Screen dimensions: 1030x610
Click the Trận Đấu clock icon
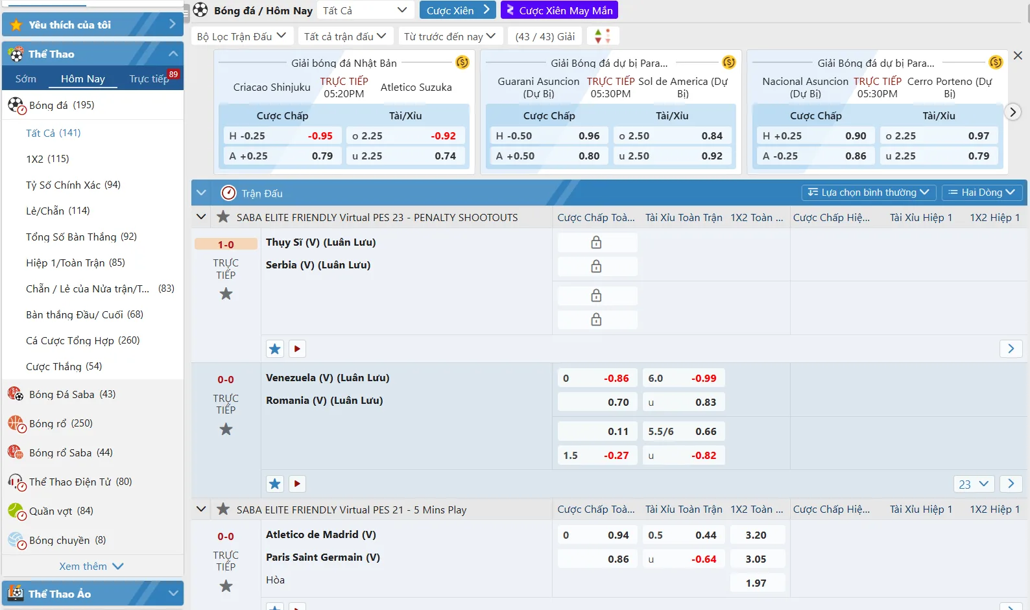(228, 193)
